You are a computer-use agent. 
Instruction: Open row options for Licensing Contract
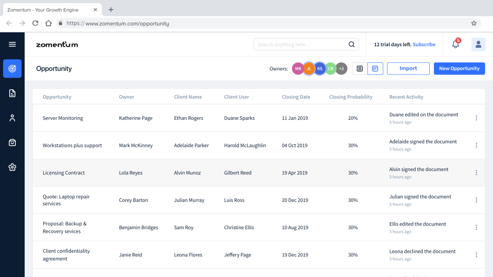476,173
